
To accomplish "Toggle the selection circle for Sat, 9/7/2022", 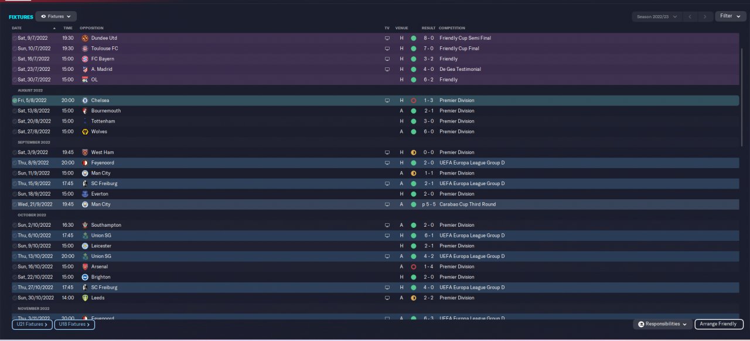I will click(x=15, y=38).
